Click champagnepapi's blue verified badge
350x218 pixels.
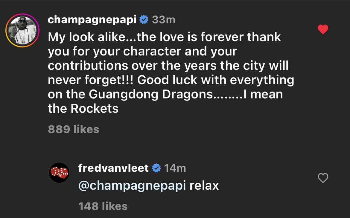click(144, 20)
